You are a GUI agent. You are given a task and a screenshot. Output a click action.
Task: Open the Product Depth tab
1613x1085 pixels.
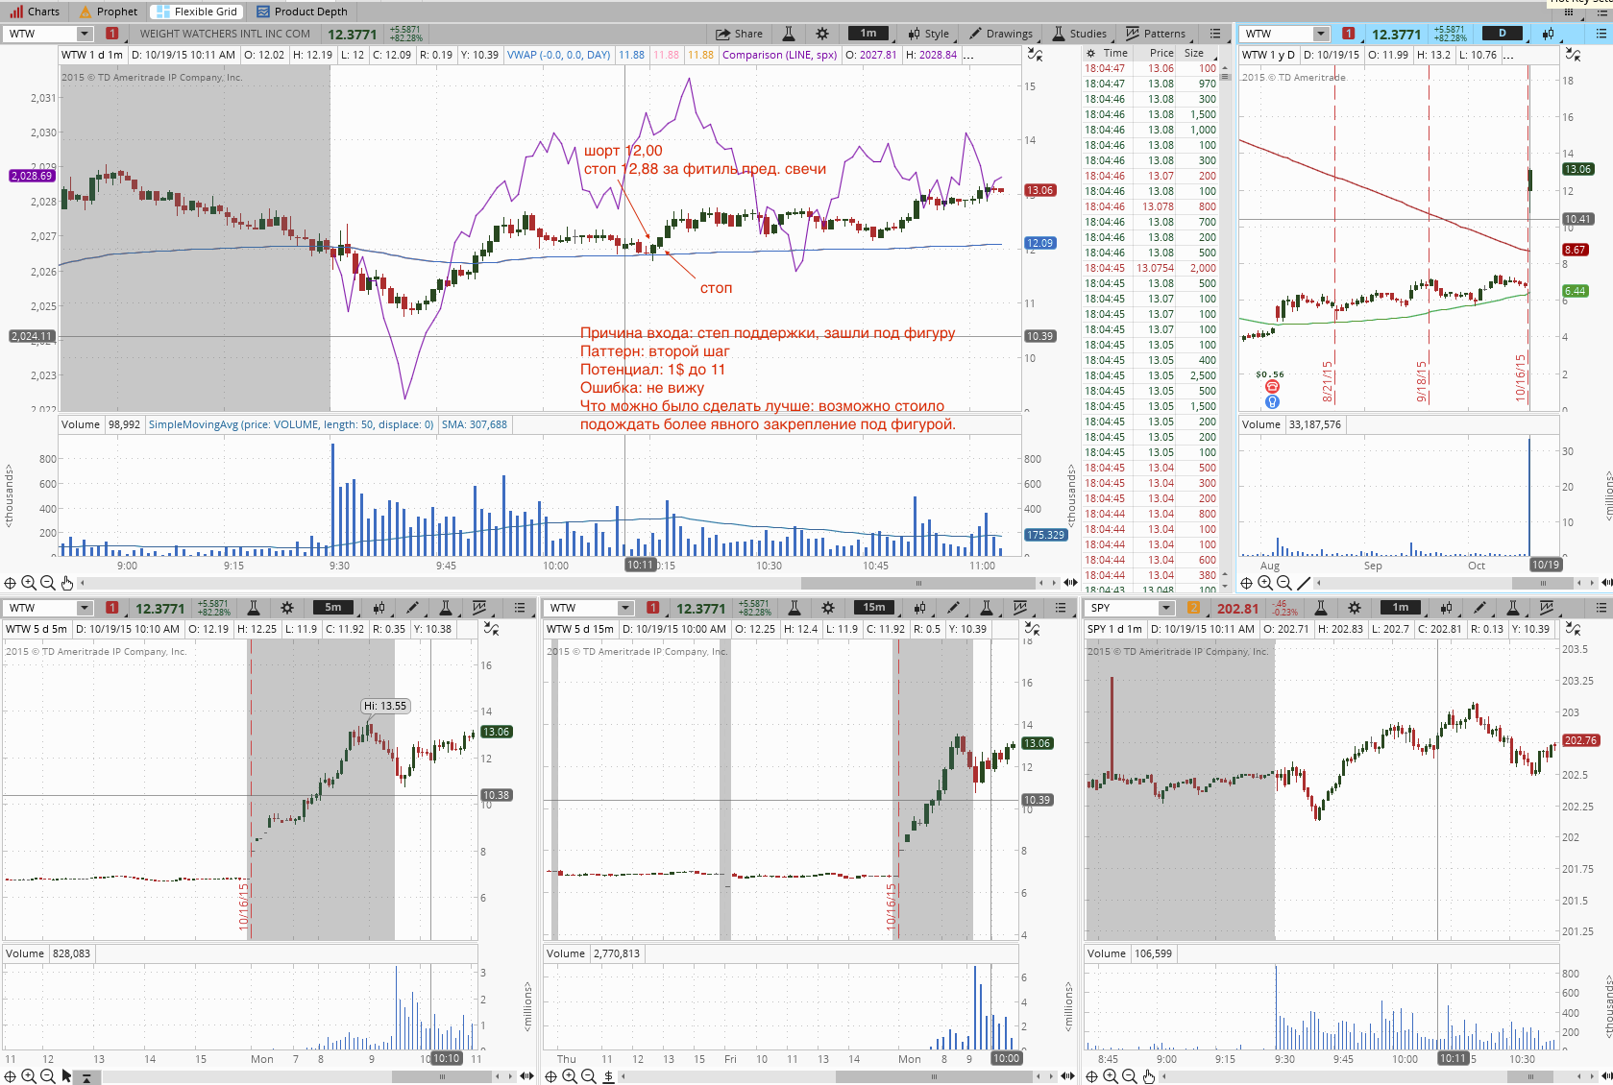pos(301,12)
